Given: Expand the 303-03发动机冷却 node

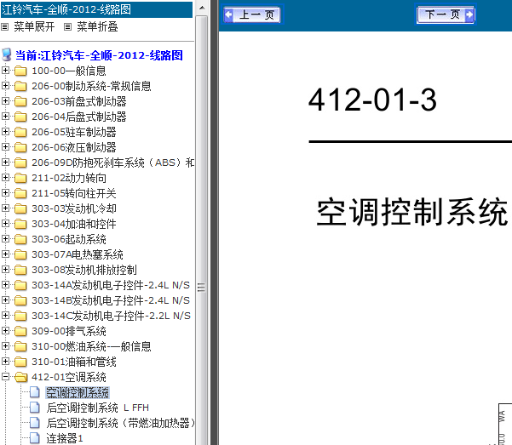Looking at the screenshot, I should coord(5,208).
